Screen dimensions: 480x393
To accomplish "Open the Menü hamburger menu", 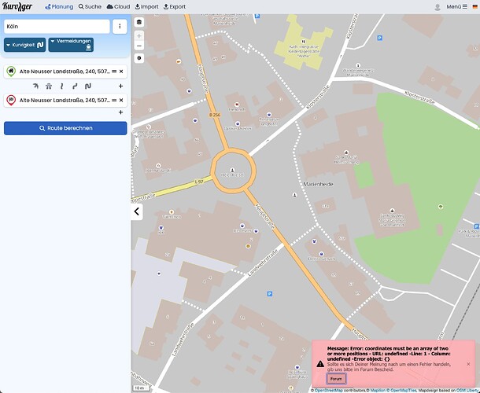I will tap(456, 6).
